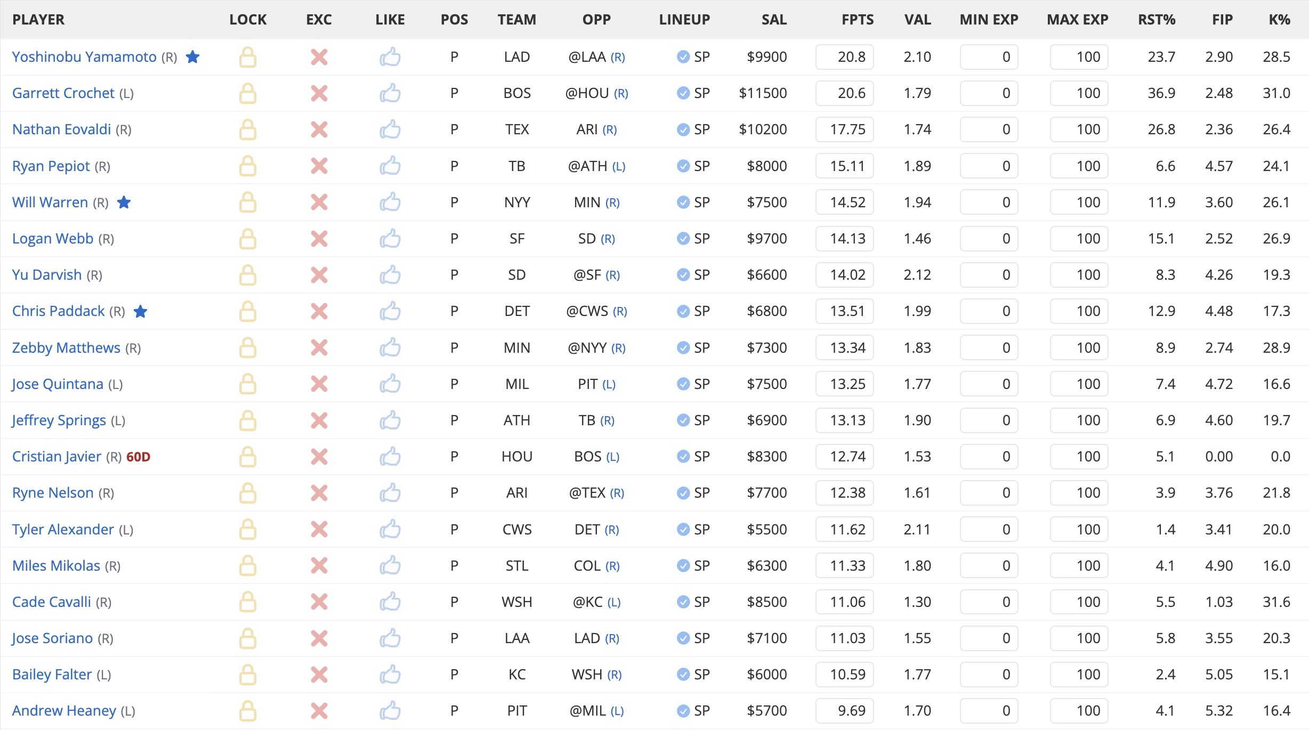Exclude Chris Paddack red X icon
The width and height of the screenshot is (1309, 730).
[319, 311]
